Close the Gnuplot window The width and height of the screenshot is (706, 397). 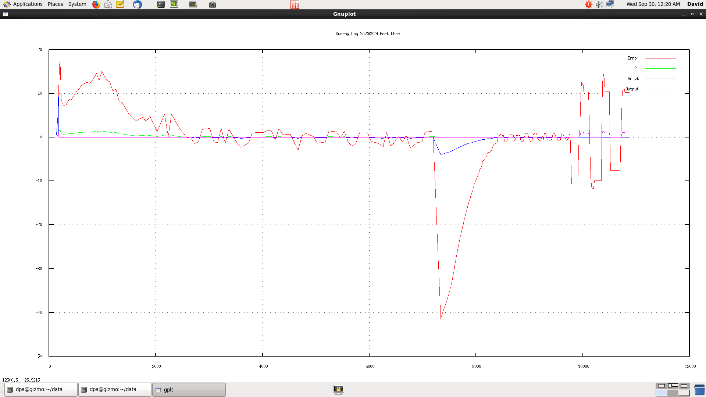[x=701, y=14]
